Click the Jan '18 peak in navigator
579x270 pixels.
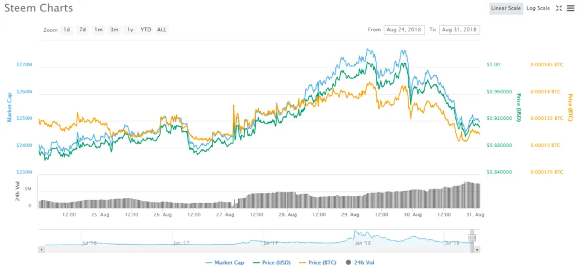pos(355,233)
